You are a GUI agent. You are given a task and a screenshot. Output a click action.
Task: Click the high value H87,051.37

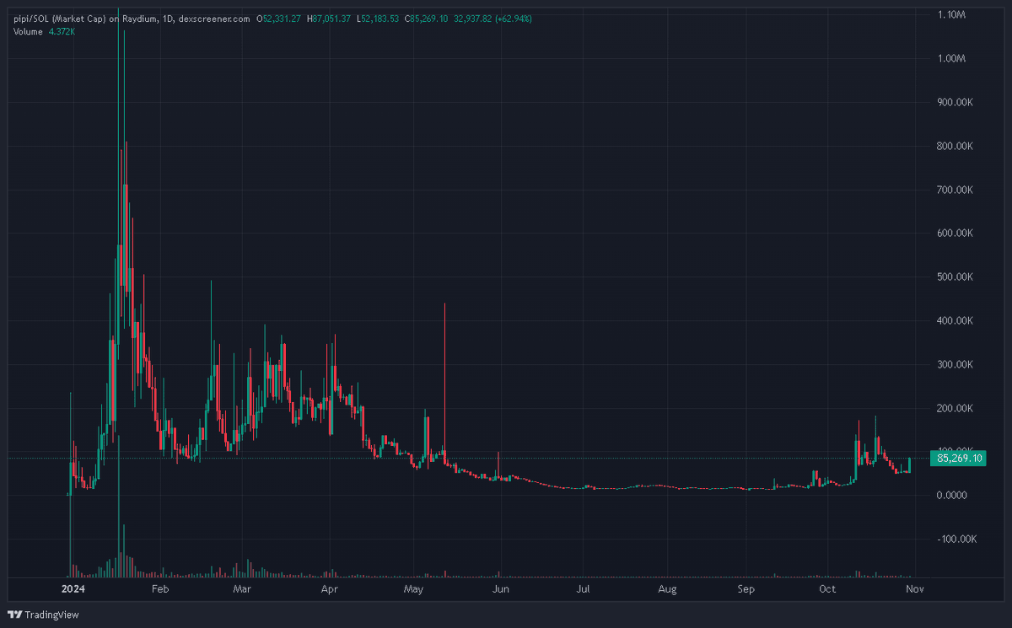pyautogui.click(x=331, y=19)
